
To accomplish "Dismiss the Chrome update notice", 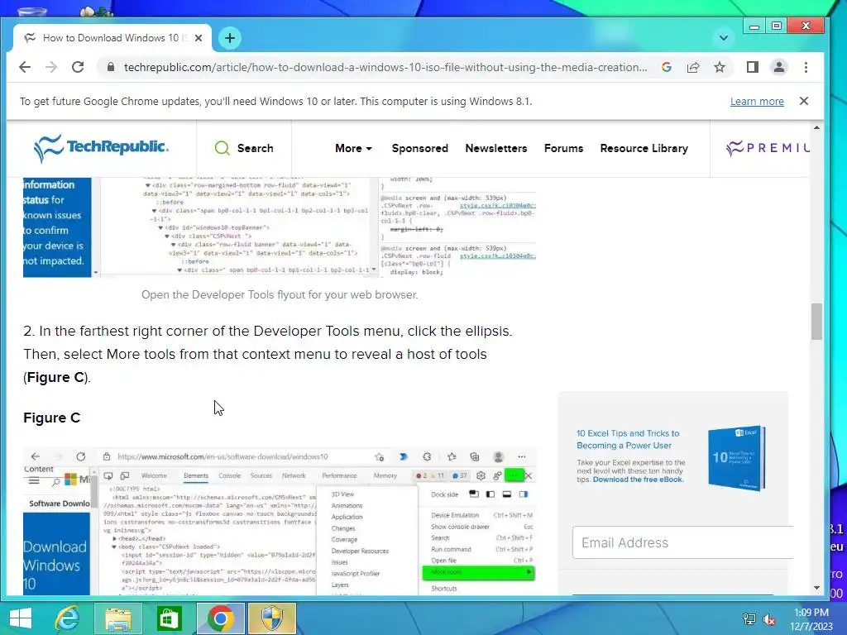I will click(x=804, y=101).
